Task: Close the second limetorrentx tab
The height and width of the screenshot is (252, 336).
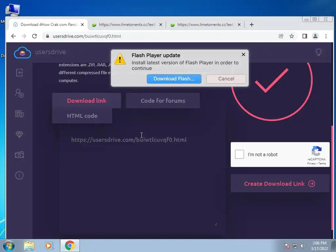Action: [161, 25]
